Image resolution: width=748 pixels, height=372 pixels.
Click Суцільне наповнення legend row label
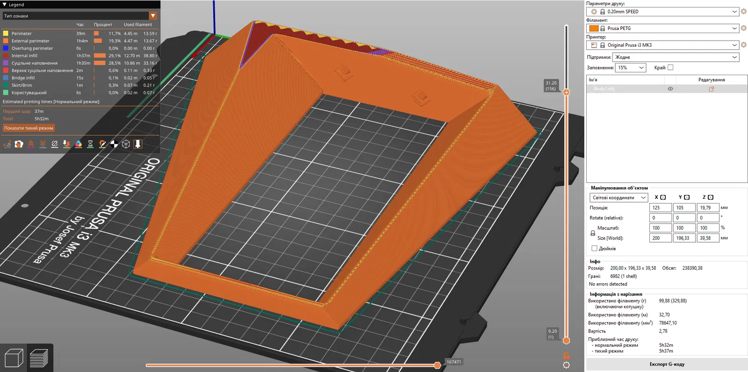click(35, 63)
